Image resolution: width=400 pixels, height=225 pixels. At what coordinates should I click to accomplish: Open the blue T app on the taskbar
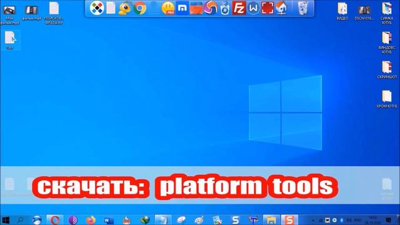point(253,220)
